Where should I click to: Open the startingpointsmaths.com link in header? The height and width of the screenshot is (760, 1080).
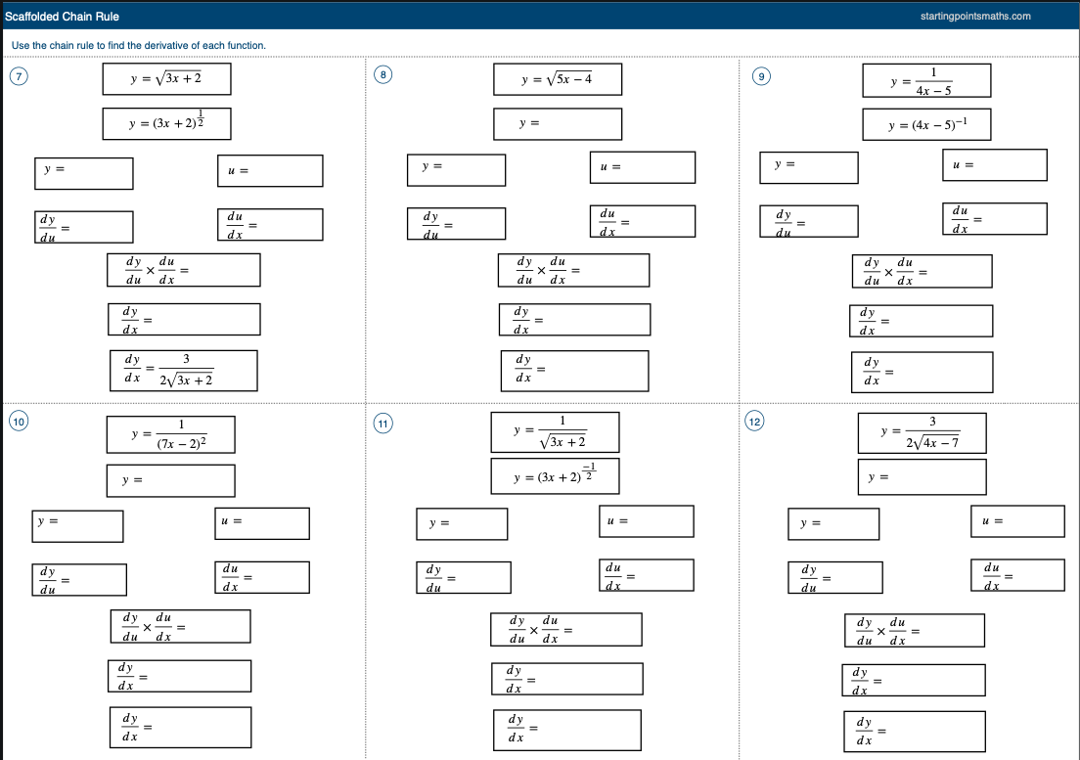pos(975,17)
